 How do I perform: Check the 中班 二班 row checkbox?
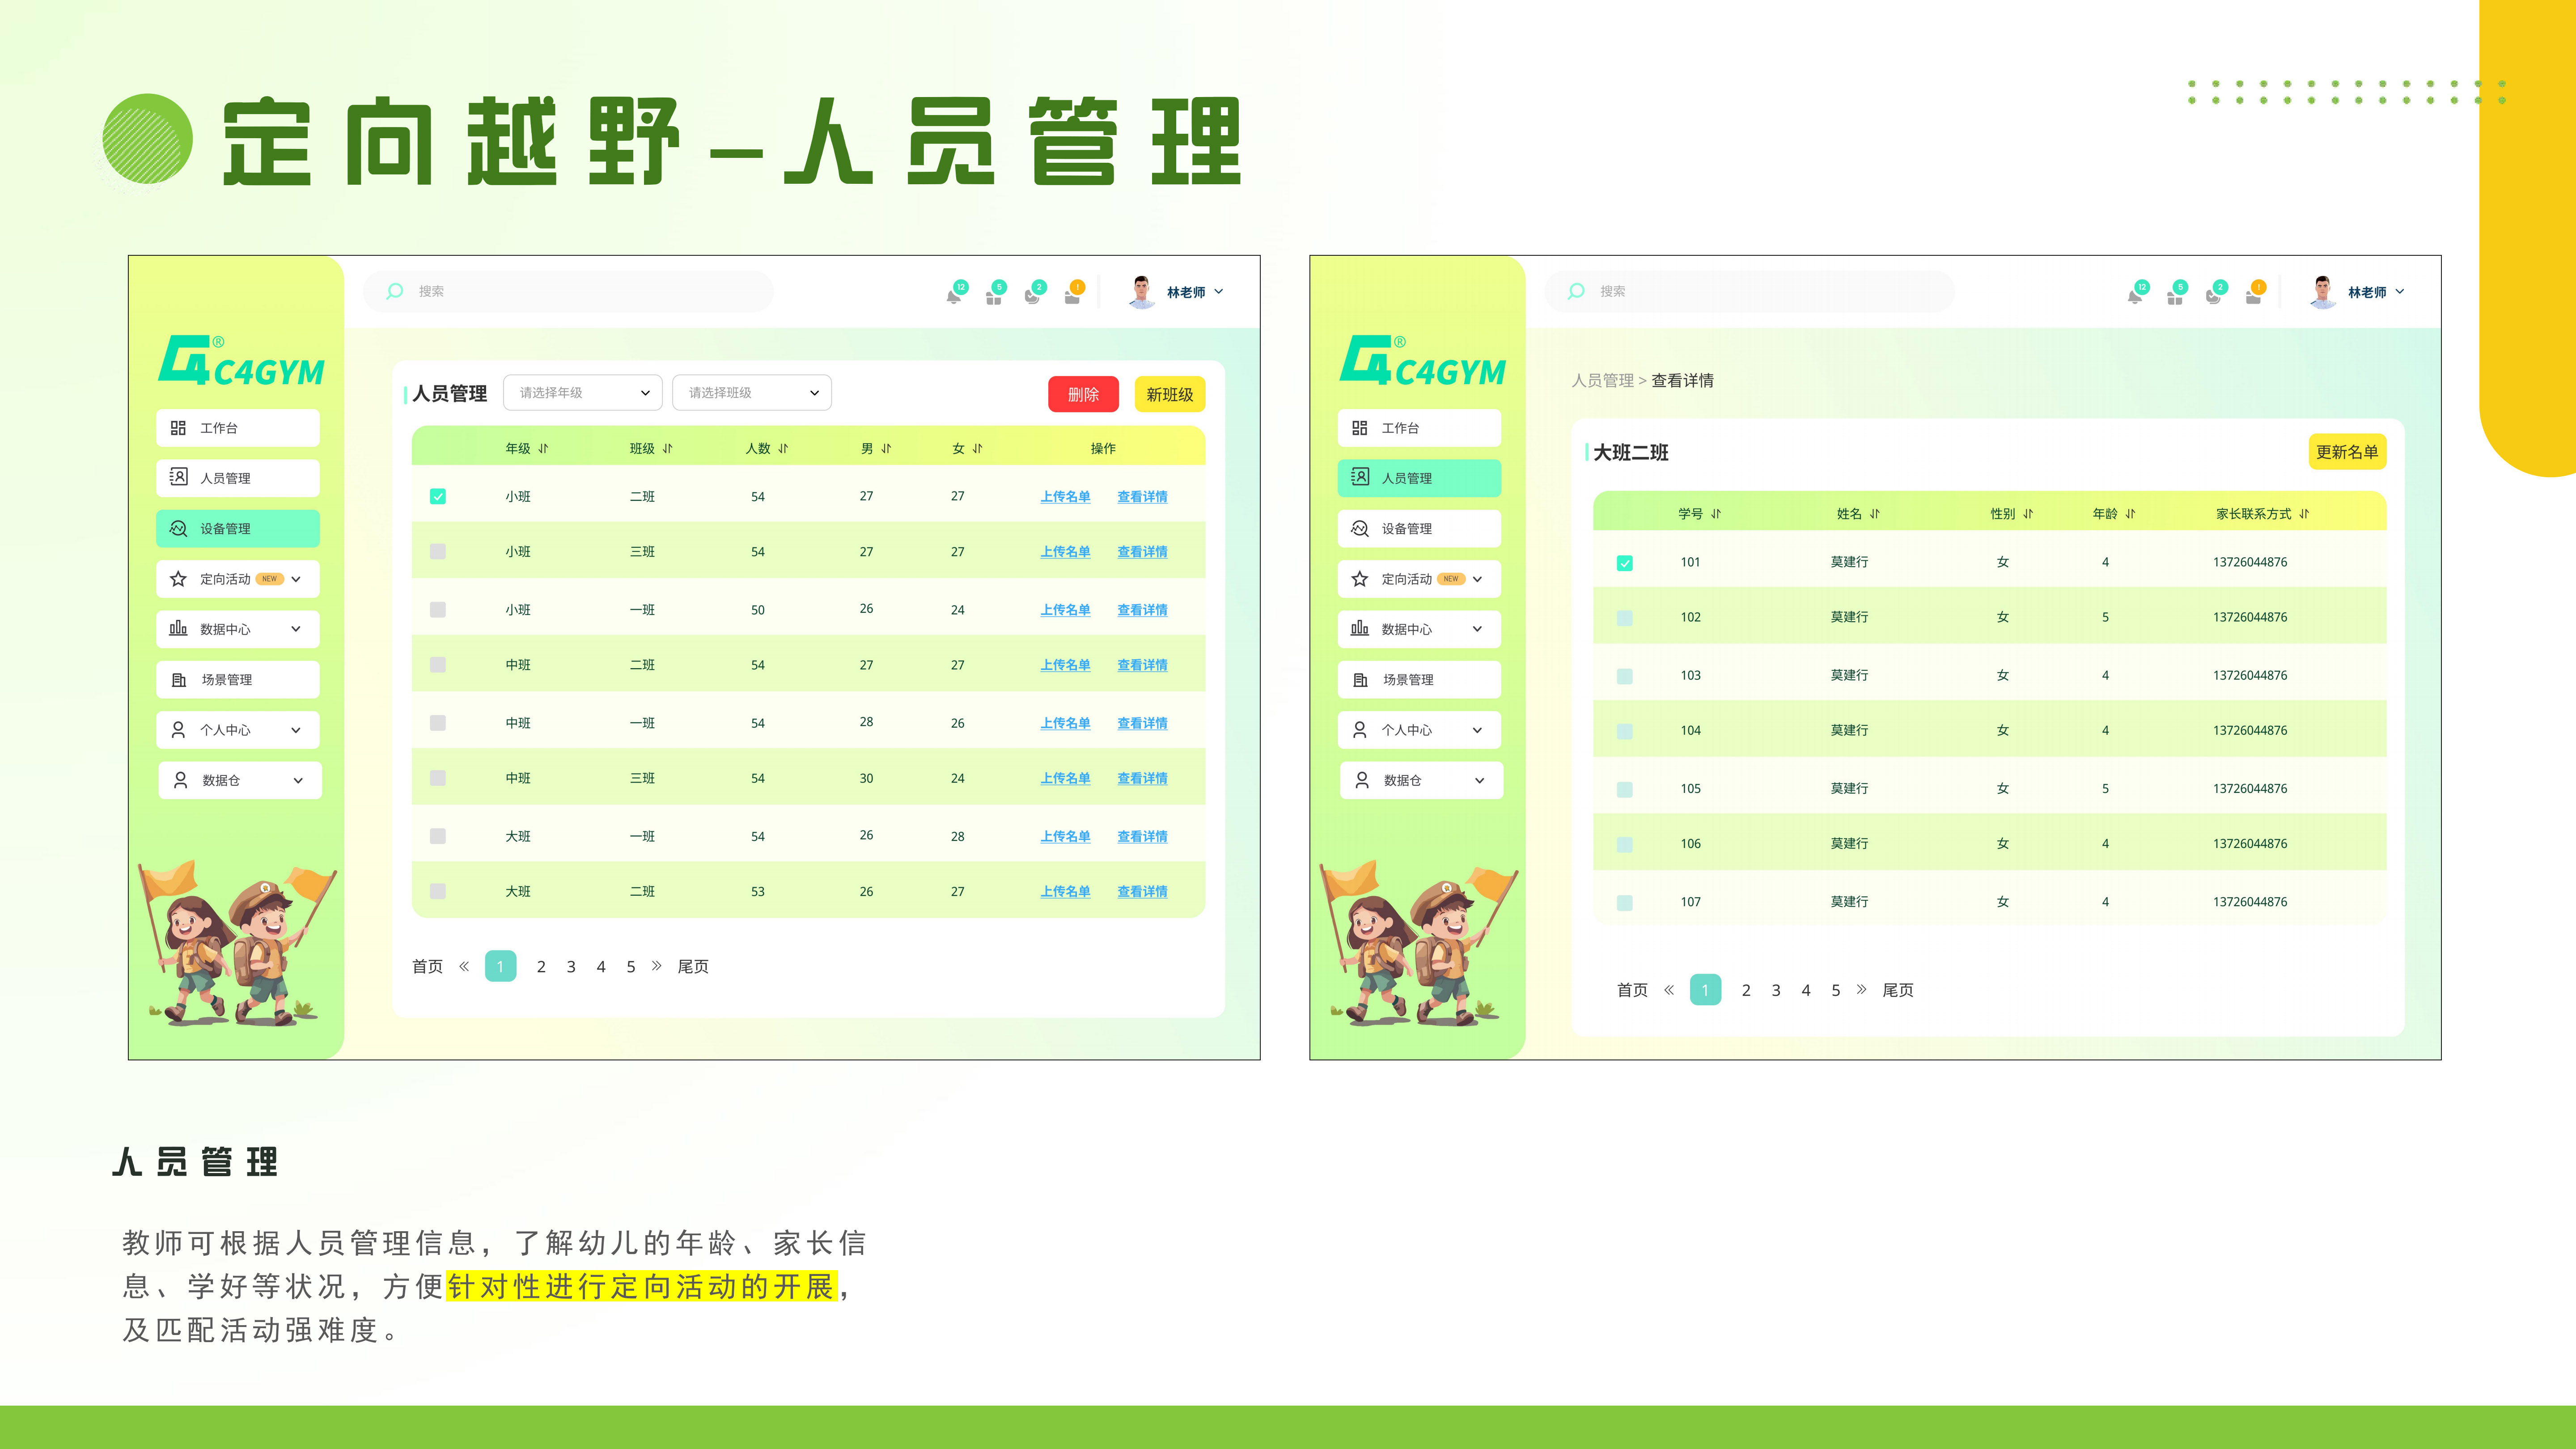[438, 665]
